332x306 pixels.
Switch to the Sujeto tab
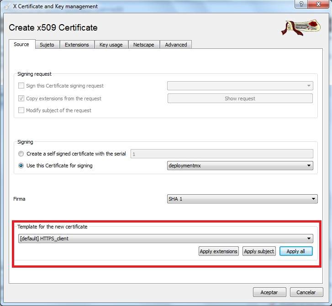tap(47, 45)
